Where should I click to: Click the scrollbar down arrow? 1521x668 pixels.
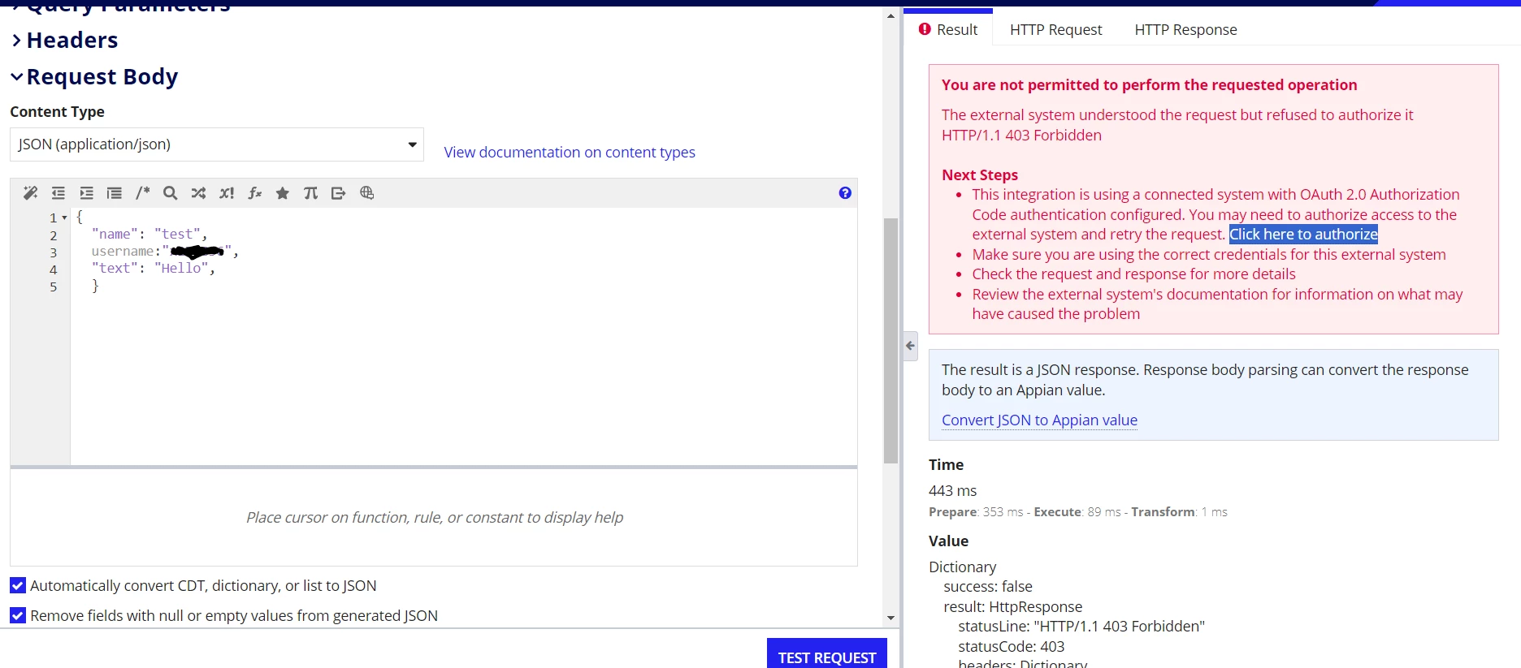890,618
